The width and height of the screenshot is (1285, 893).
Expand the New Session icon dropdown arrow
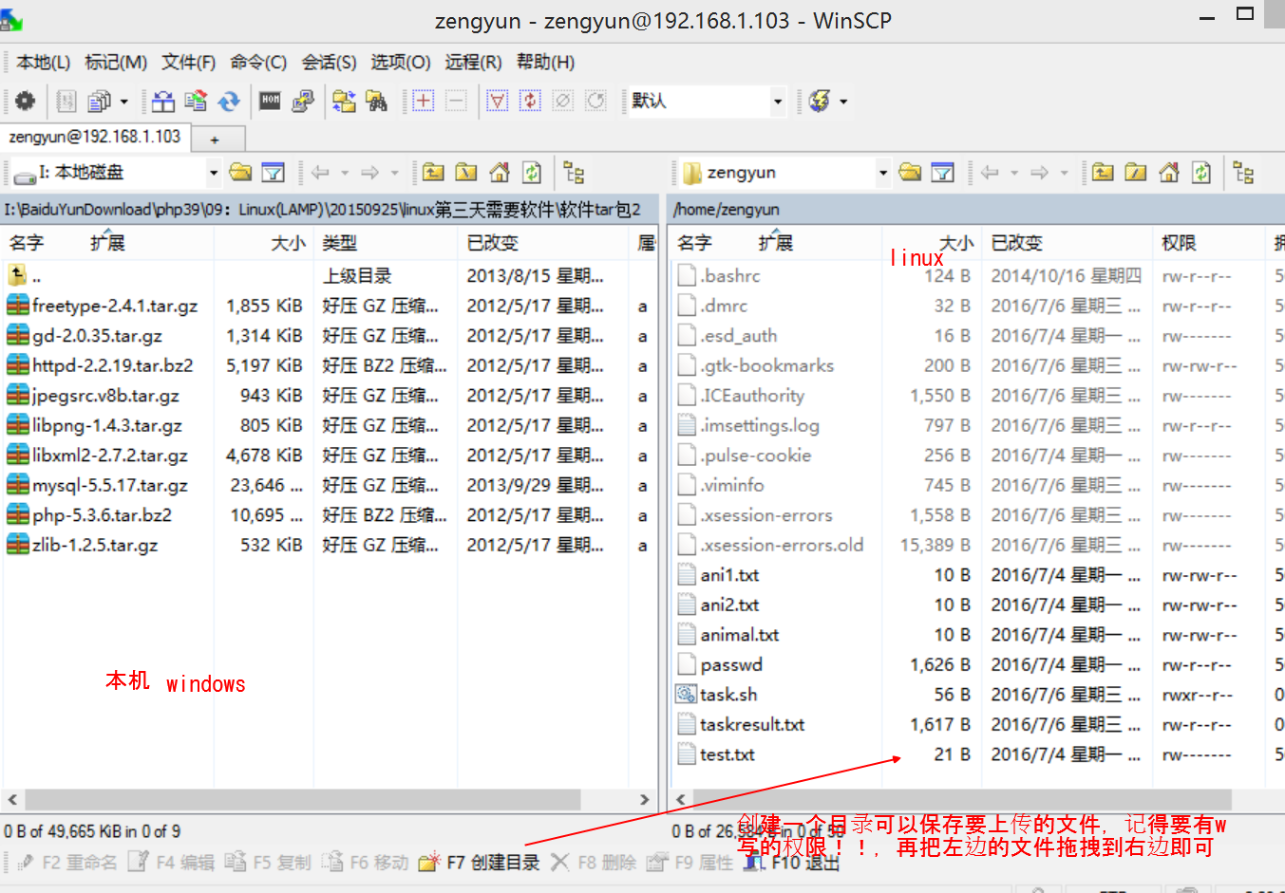tap(843, 101)
